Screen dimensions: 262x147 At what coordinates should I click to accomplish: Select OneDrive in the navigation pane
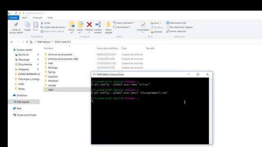click(x=22, y=95)
